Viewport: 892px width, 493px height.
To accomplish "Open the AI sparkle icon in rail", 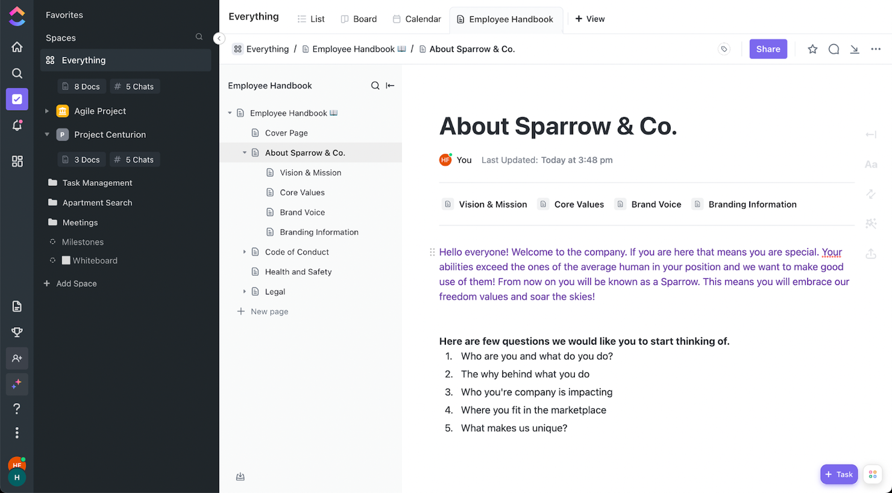I will tap(17, 384).
